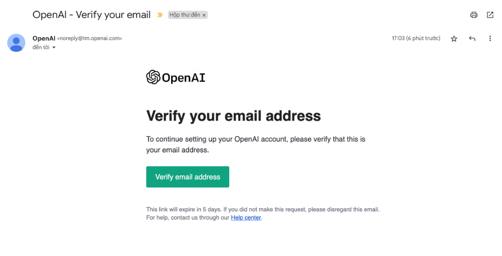Select the OpenAI sender name

click(x=44, y=38)
